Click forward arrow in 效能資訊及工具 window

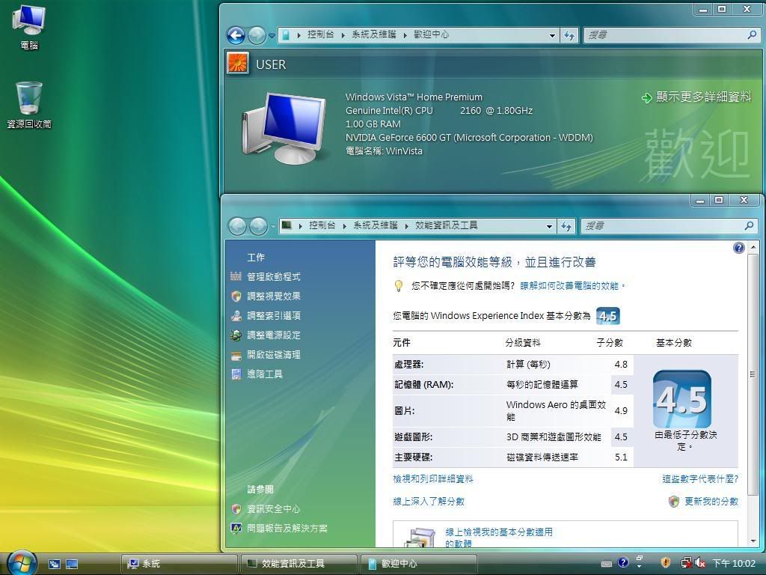click(x=258, y=226)
